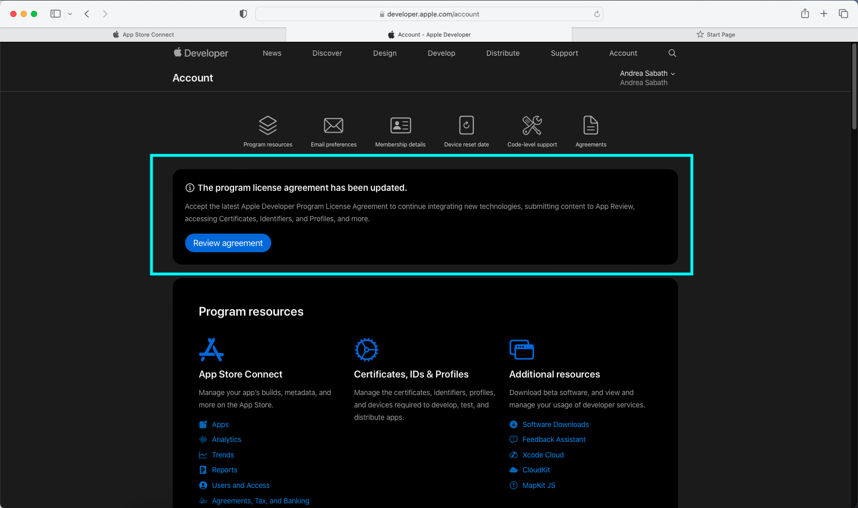Screen dimensions: 858x508
Task: Open Email preferences envelope icon
Action: (334, 125)
